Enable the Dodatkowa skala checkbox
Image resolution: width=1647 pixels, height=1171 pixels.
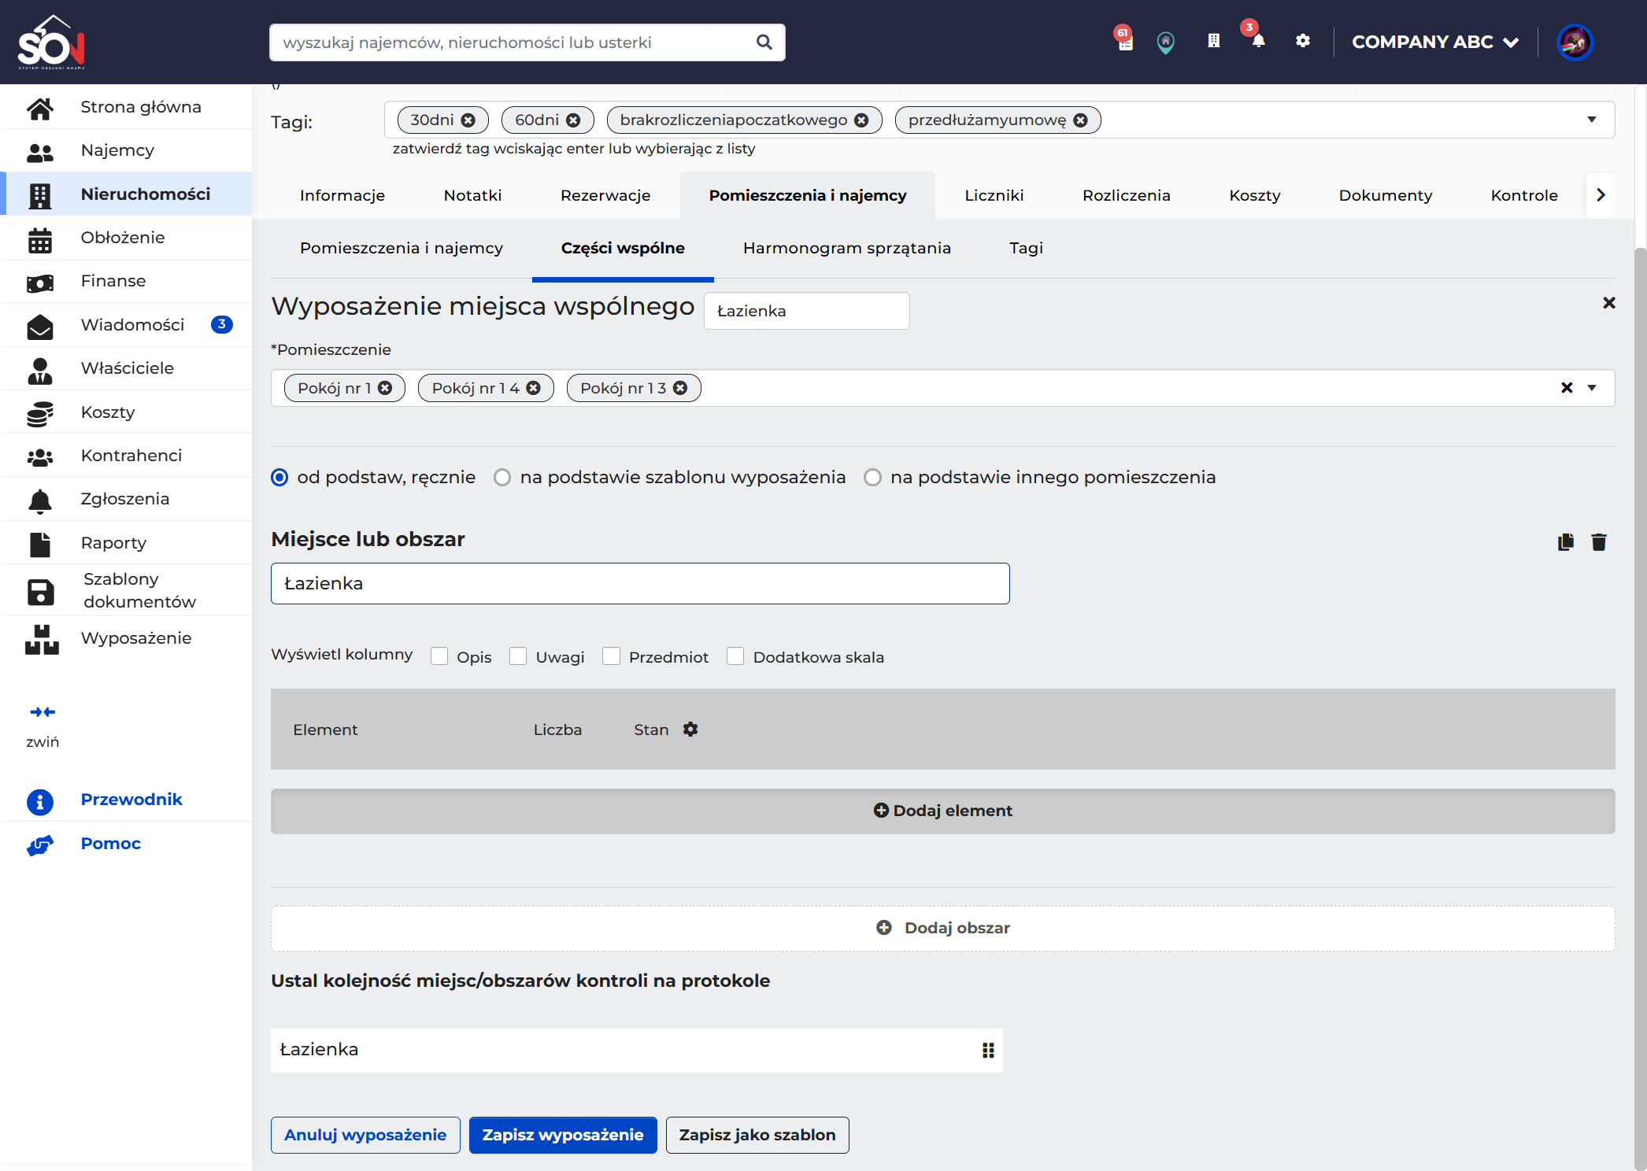point(735,656)
